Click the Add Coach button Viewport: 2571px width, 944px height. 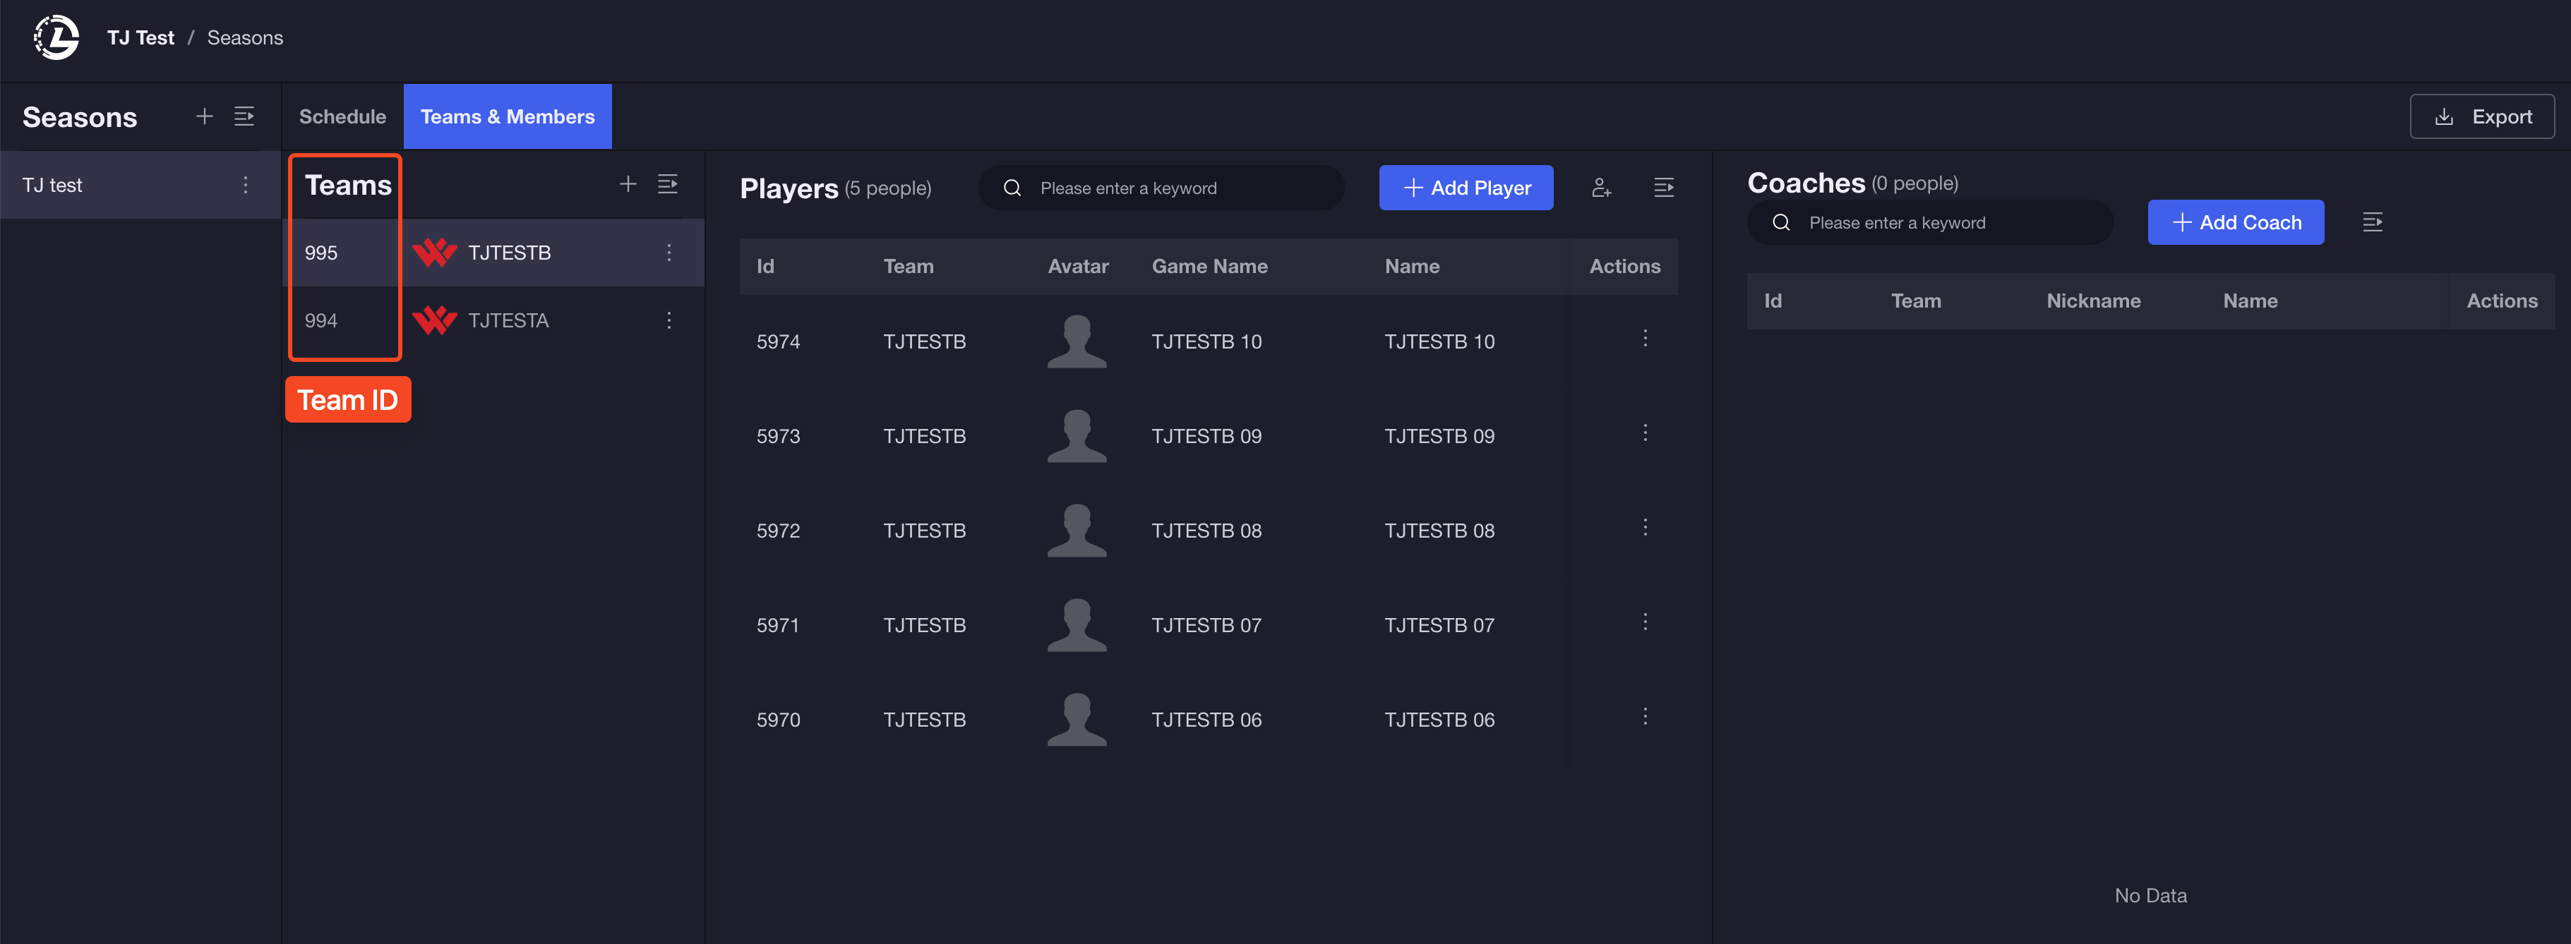click(2235, 222)
